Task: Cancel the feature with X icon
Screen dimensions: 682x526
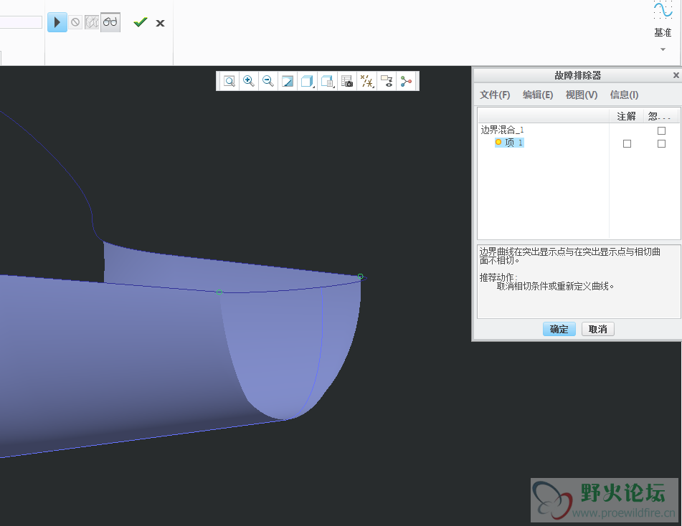Action: 160,23
